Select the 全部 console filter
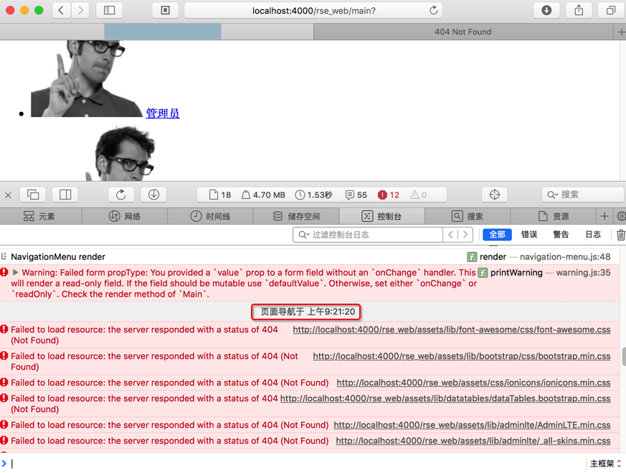This screenshot has width=626, height=473. 497,235
